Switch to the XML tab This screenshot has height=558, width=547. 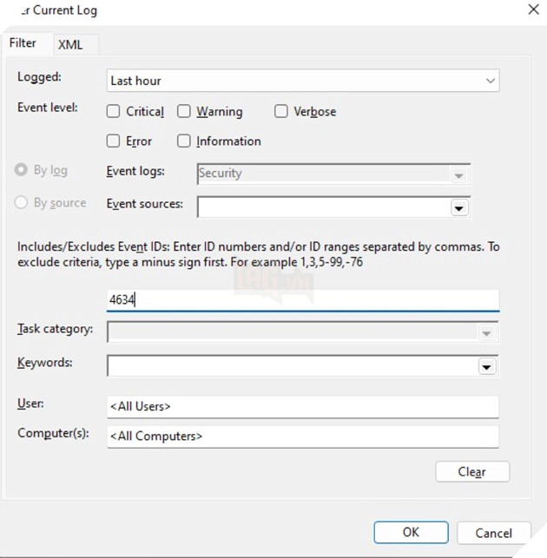tap(70, 44)
